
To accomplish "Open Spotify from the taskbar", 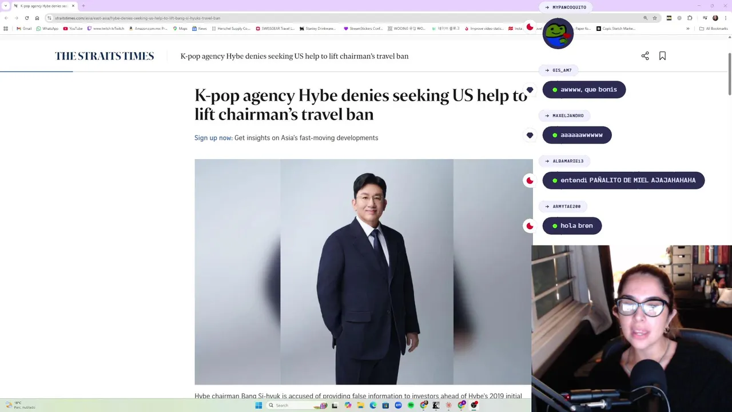I will pyautogui.click(x=411, y=405).
